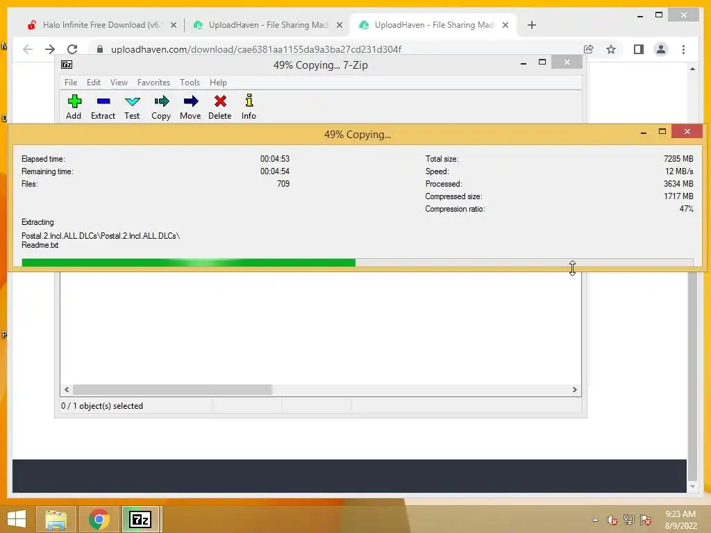Maximize the 49% Copying progress dialog

click(662, 132)
